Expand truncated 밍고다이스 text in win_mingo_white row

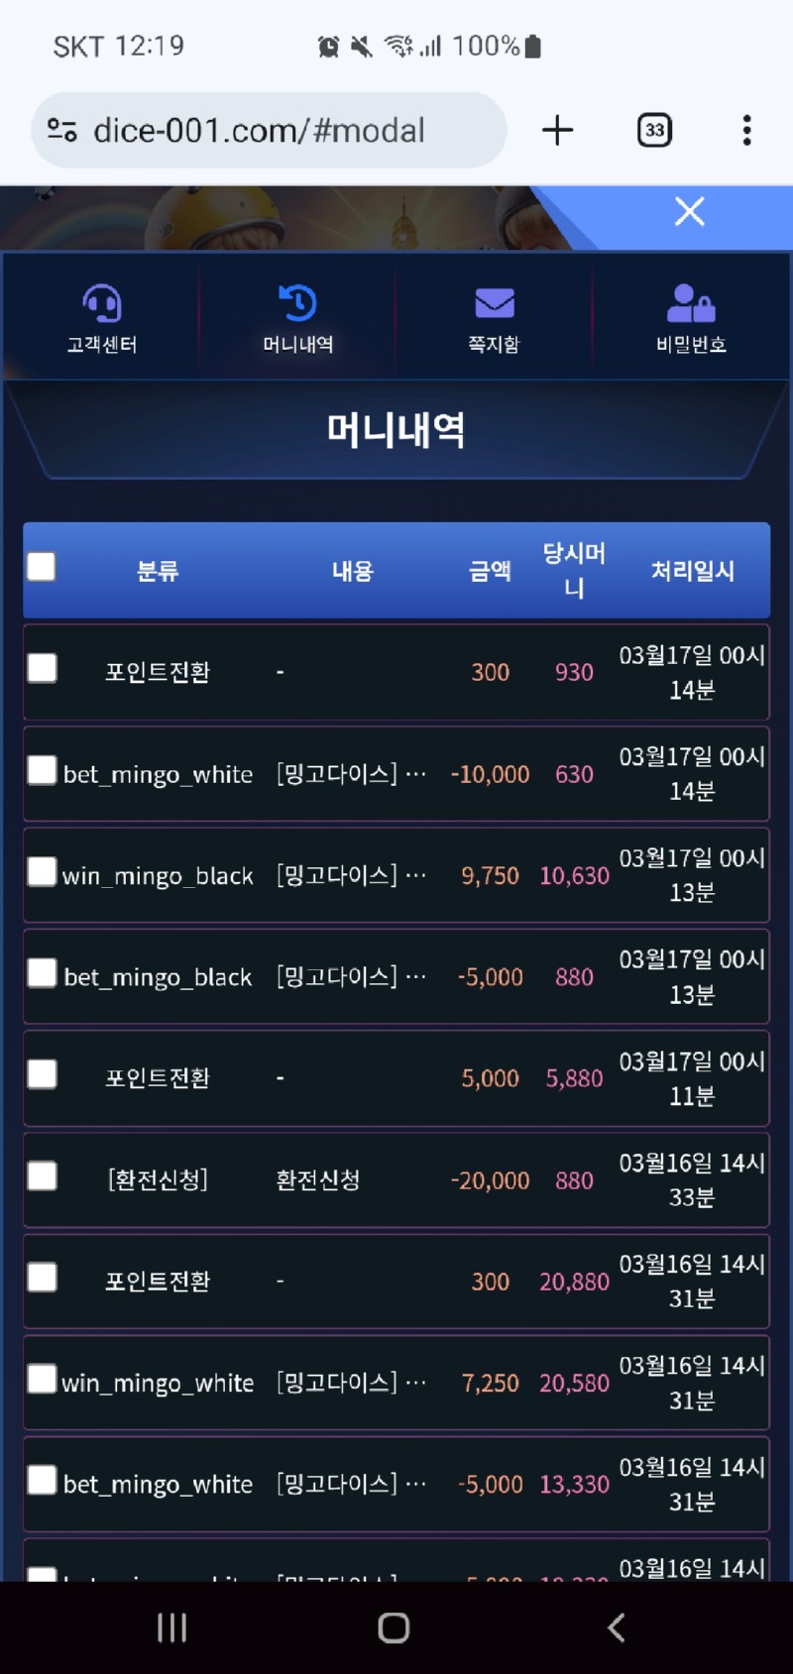tap(351, 1383)
